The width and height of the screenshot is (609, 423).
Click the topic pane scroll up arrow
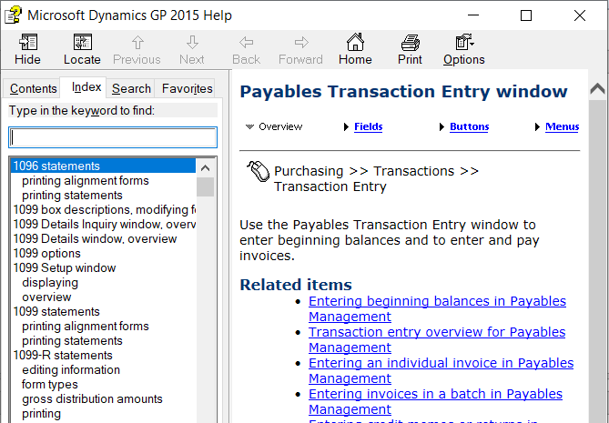point(597,89)
